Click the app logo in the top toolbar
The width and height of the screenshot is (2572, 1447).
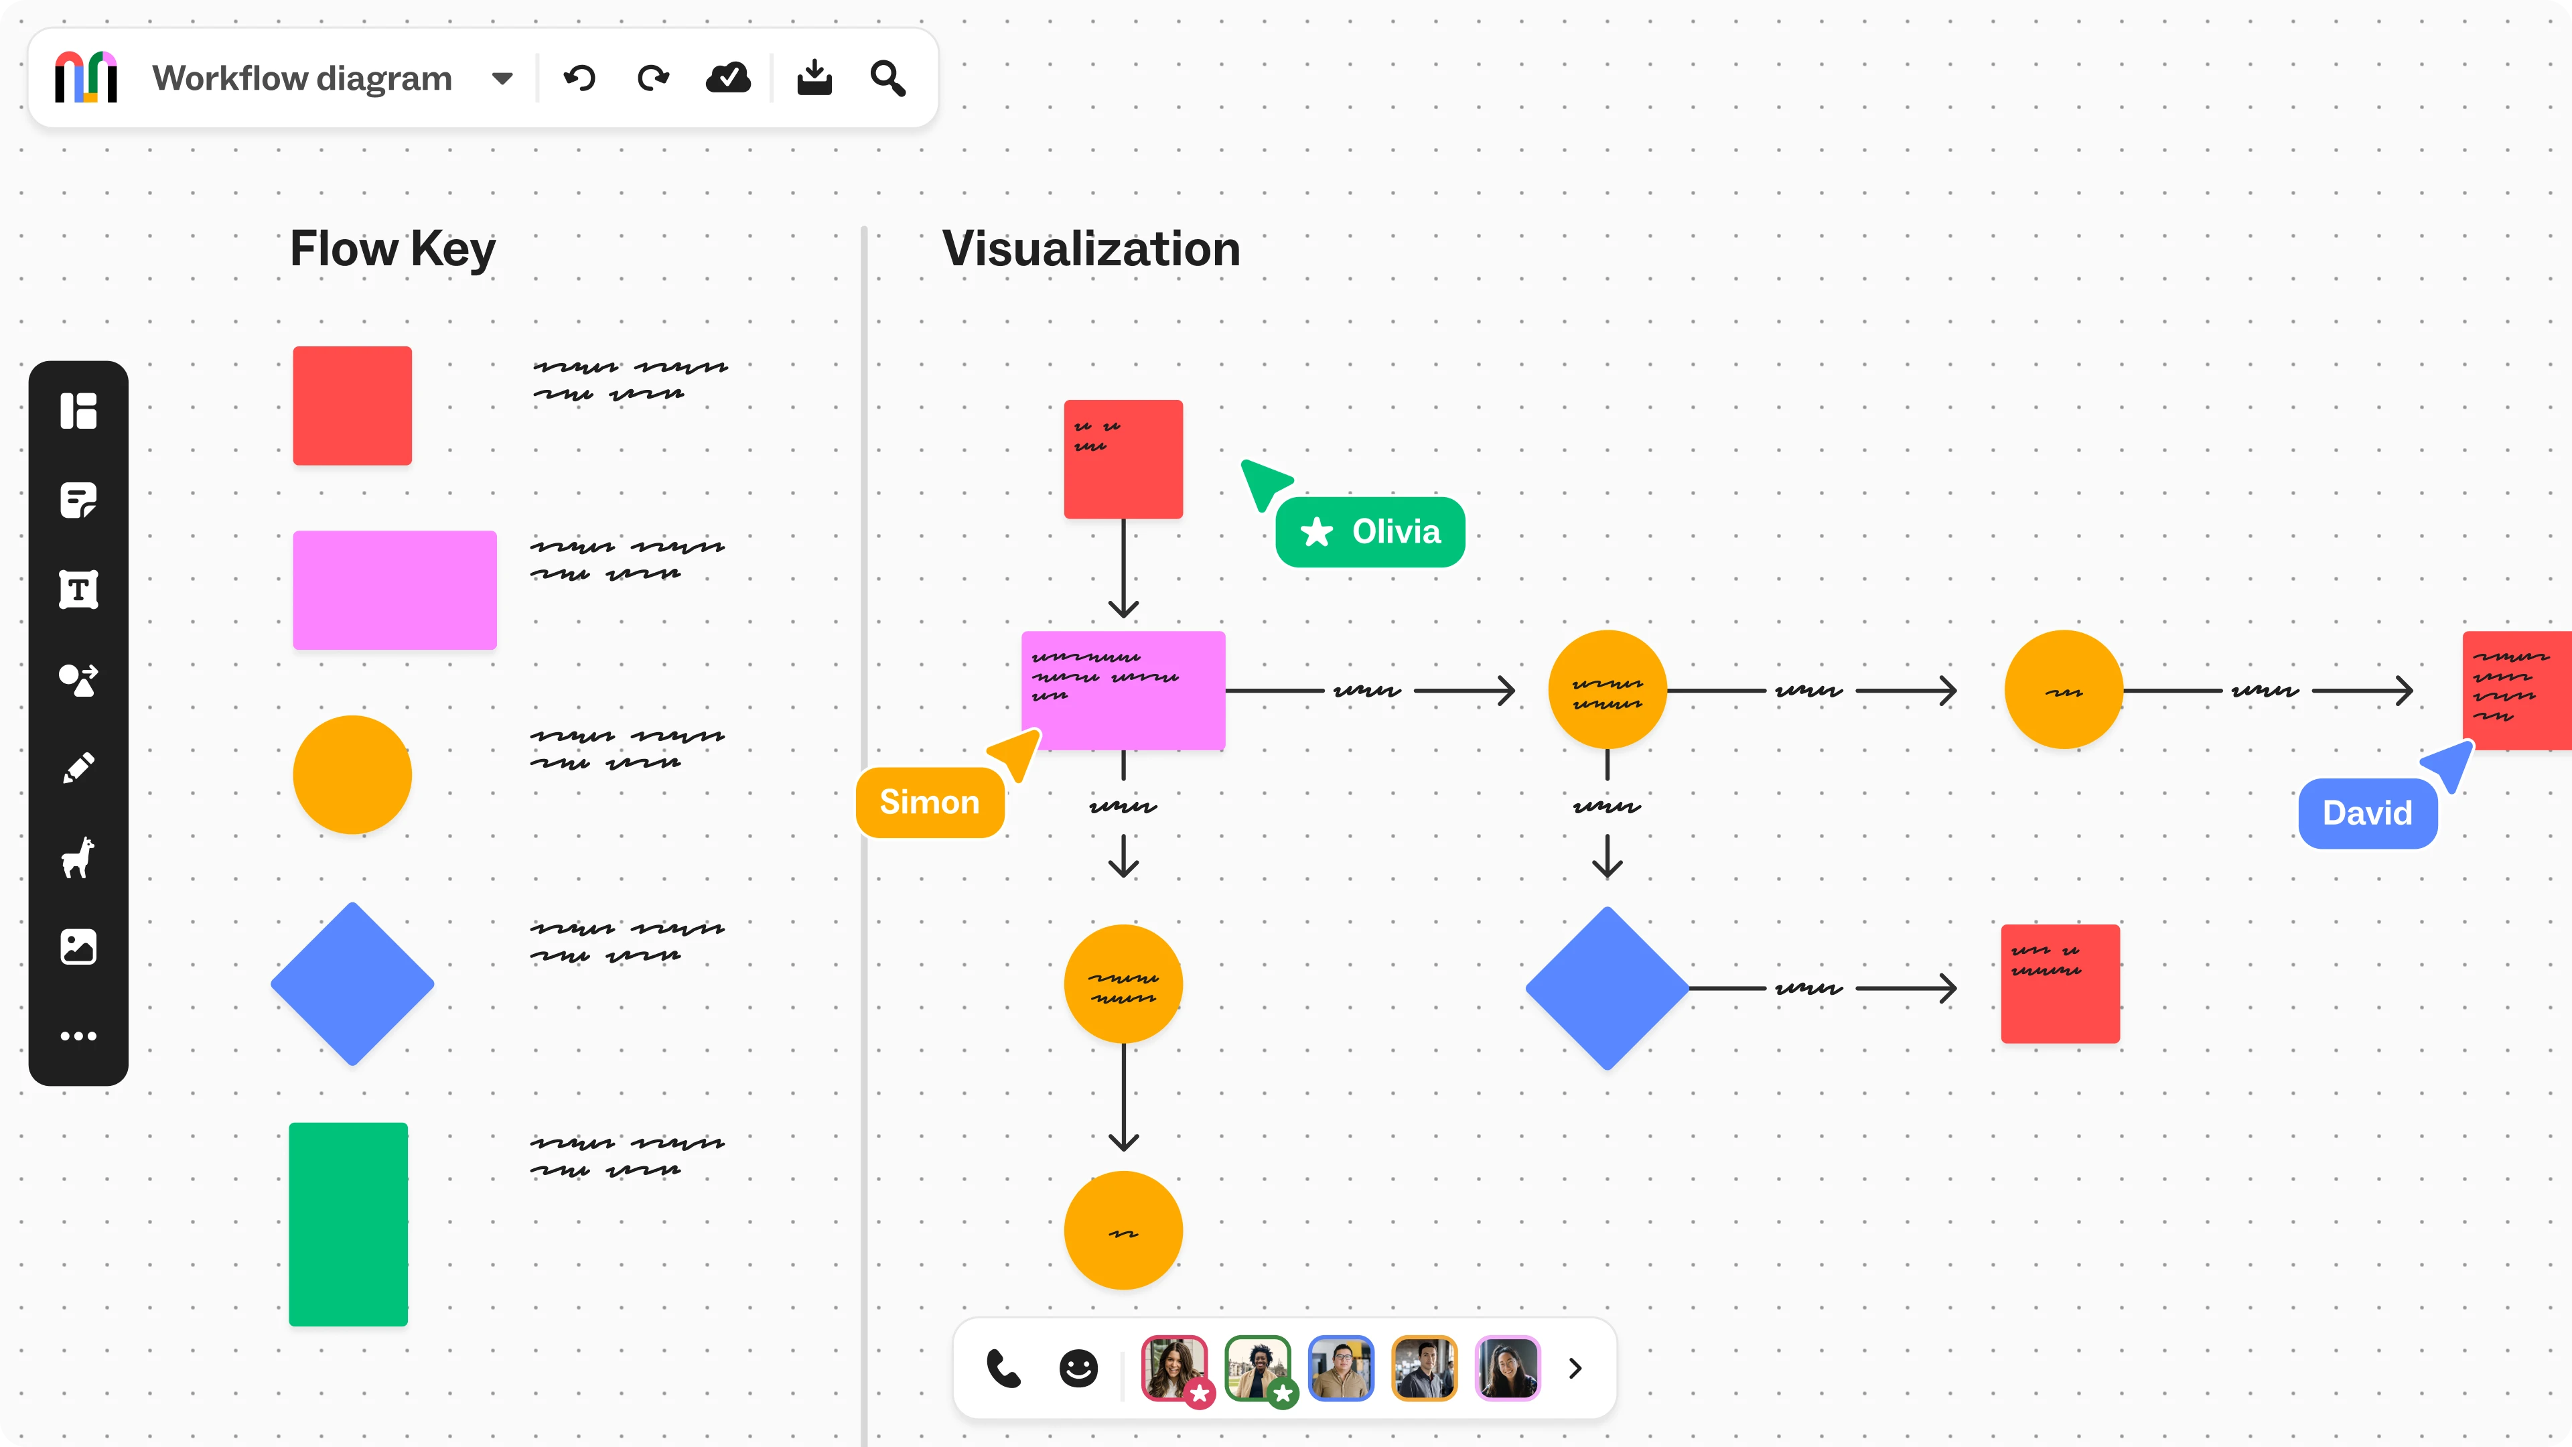86,77
